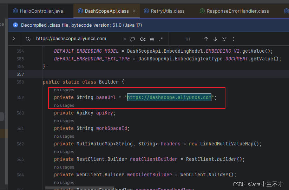Open the more search options menu
Viewport: 289px width, 190px height.
pos(234,39)
